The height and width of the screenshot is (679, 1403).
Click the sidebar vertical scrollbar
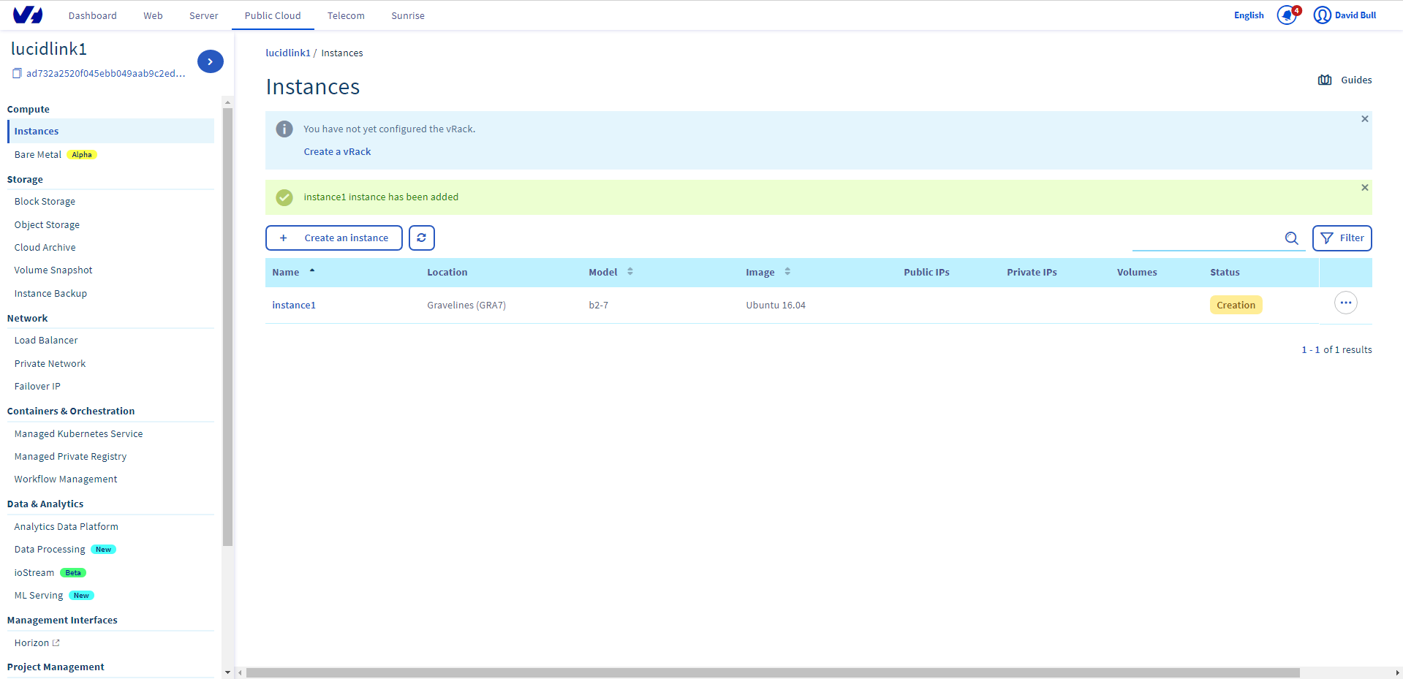coord(227,327)
